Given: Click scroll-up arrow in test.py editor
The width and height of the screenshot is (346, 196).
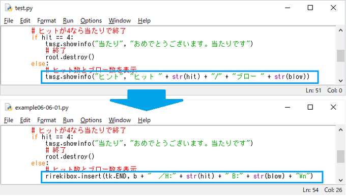Looking at the screenshot, I should [x=341, y=30].
